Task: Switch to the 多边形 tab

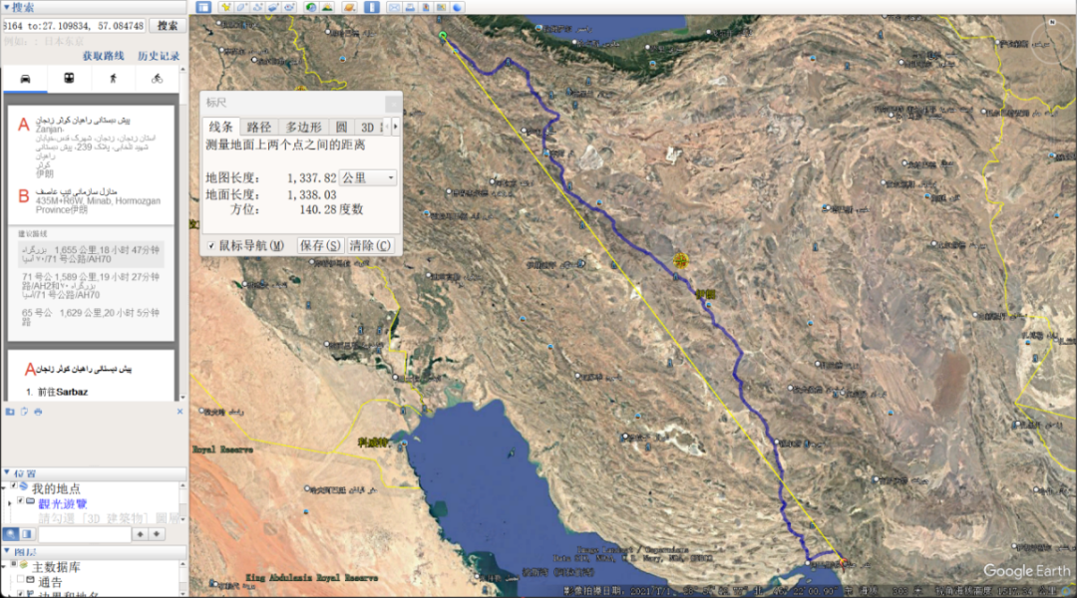Action: point(304,127)
